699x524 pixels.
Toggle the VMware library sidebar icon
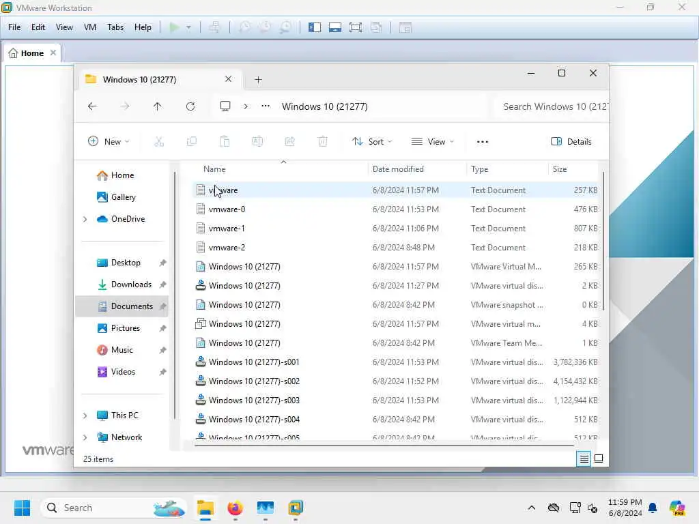point(315,27)
